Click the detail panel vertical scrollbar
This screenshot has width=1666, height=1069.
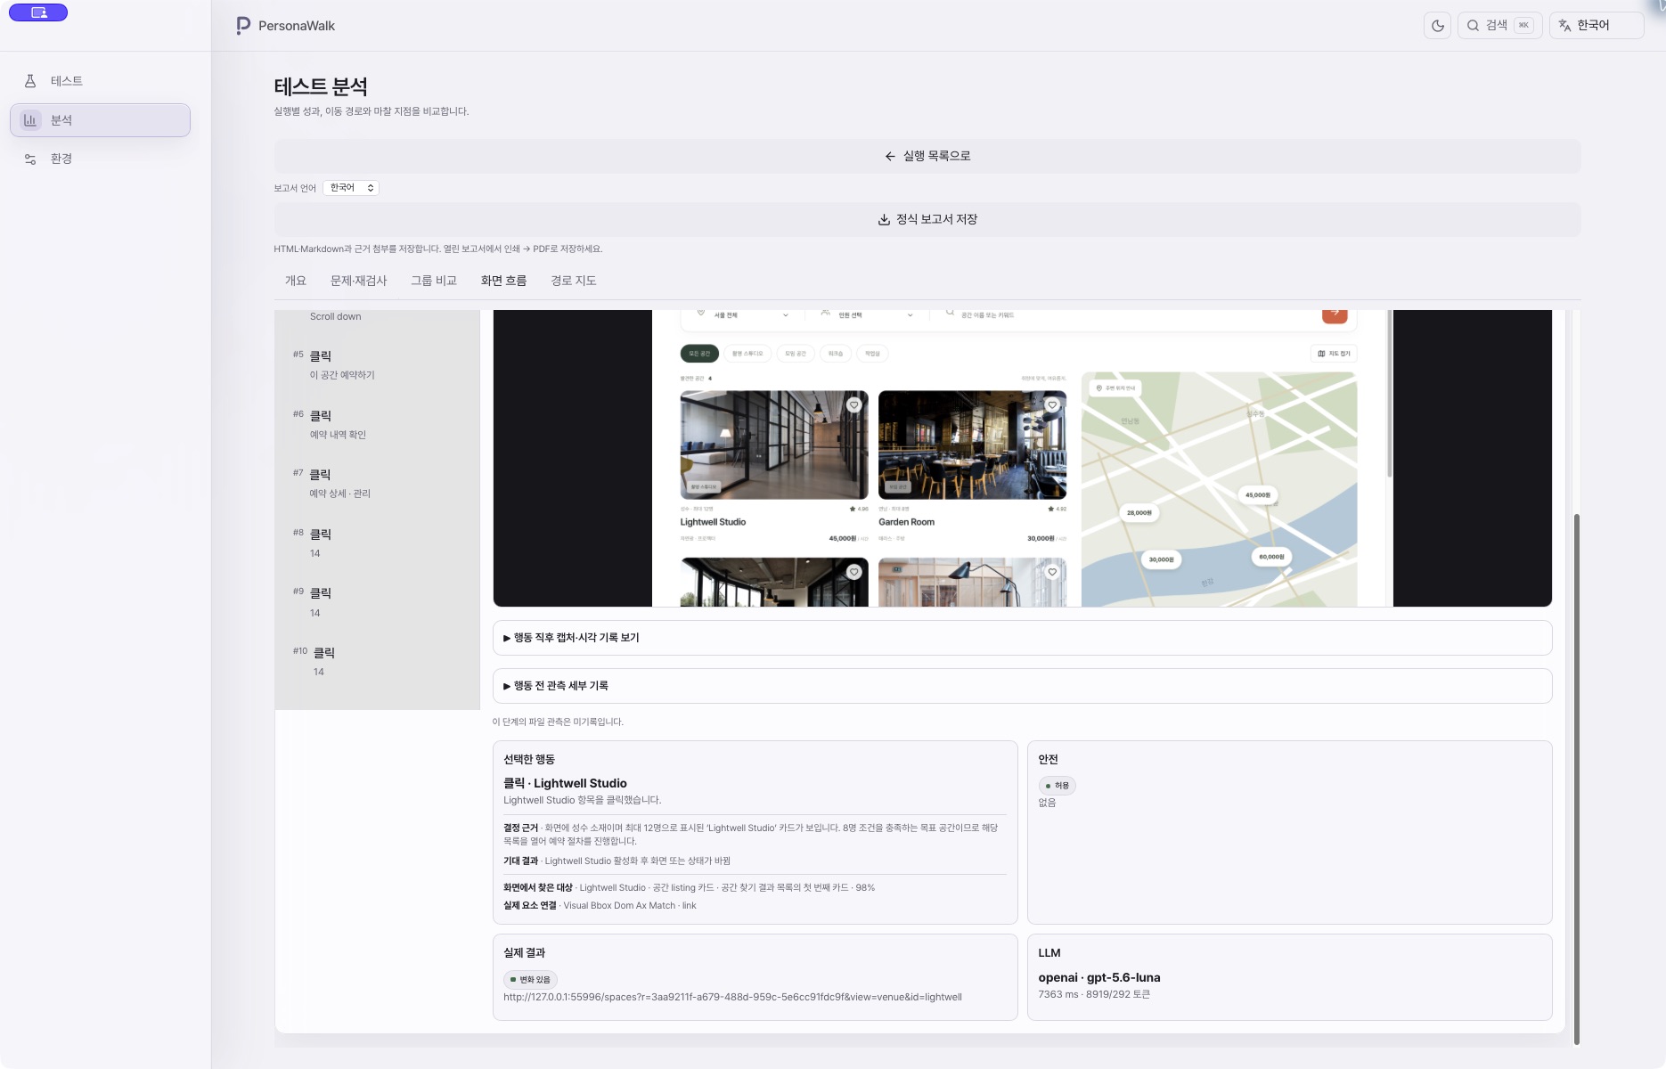(x=1576, y=778)
